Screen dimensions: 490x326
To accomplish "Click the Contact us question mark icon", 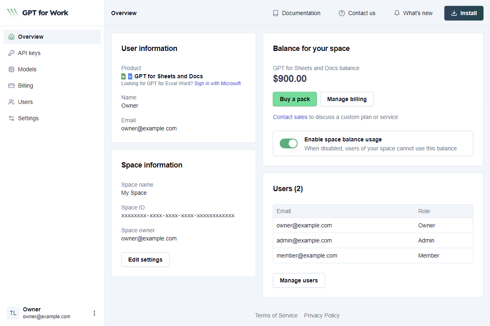I will pyautogui.click(x=341, y=13).
